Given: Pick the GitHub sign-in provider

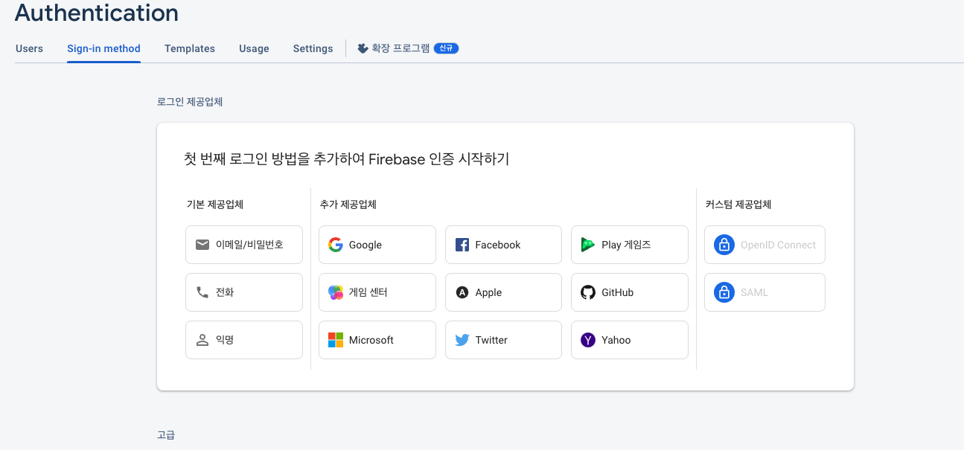Looking at the screenshot, I should (x=630, y=292).
